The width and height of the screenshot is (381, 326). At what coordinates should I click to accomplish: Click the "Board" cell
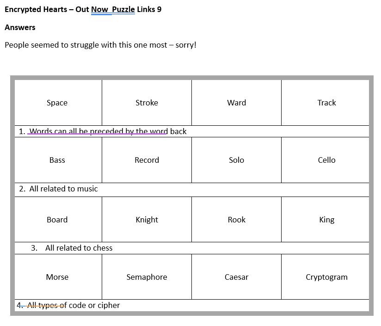click(57, 220)
